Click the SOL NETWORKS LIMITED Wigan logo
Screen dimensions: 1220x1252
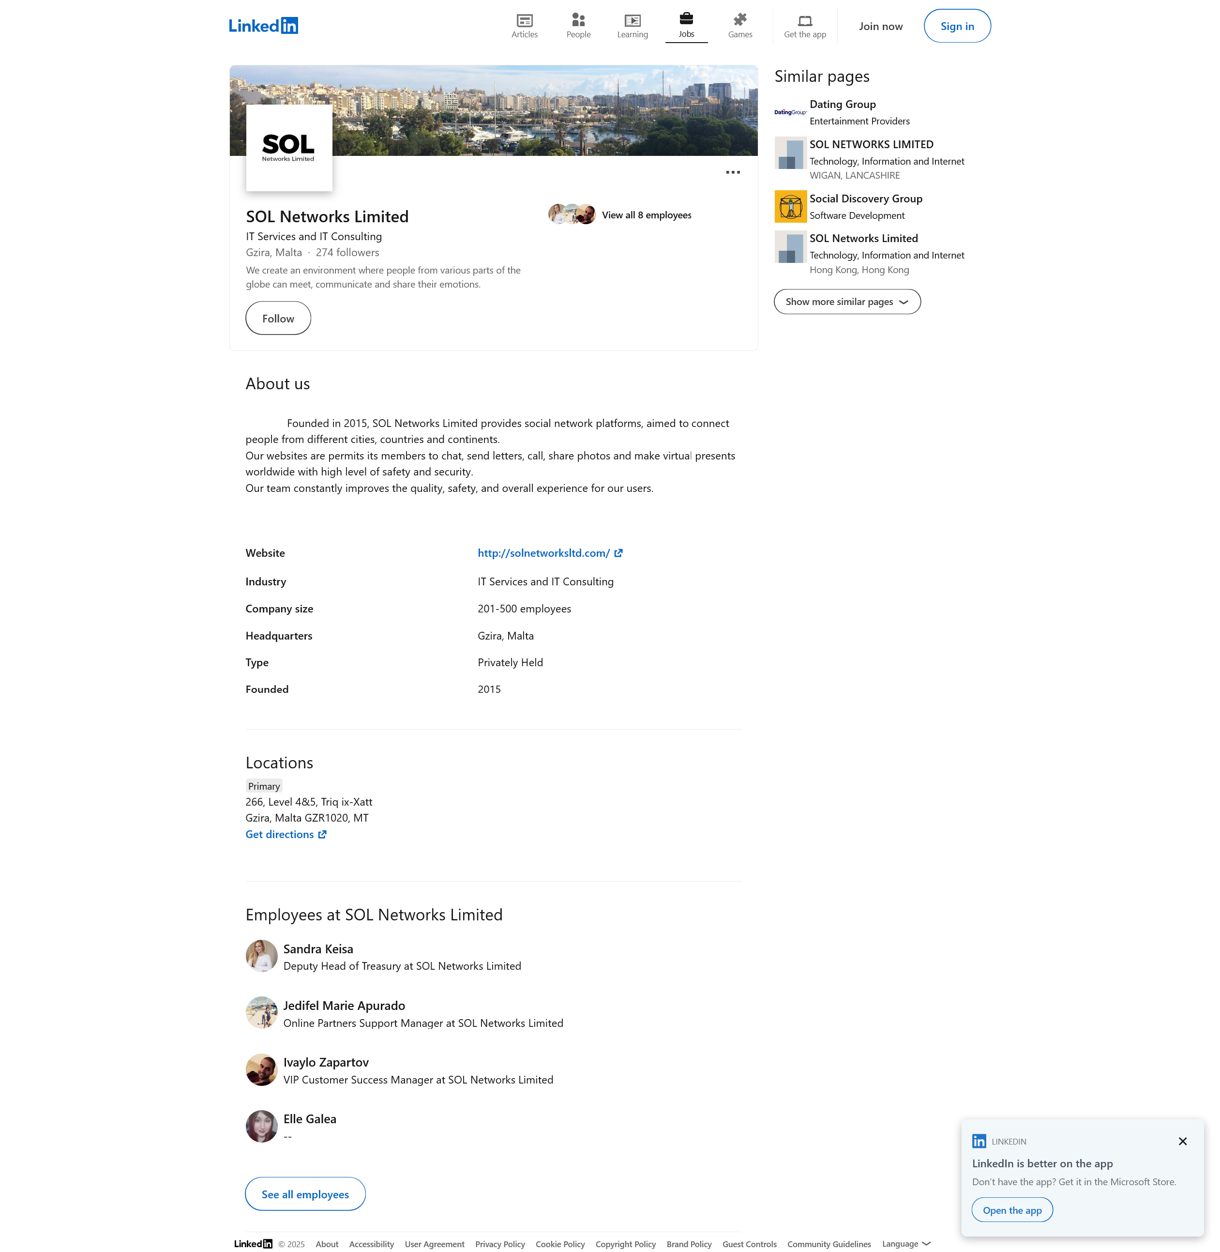[x=791, y=153]
